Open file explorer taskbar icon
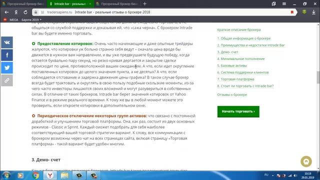320x180 pixels. click(x=64, y=175)
